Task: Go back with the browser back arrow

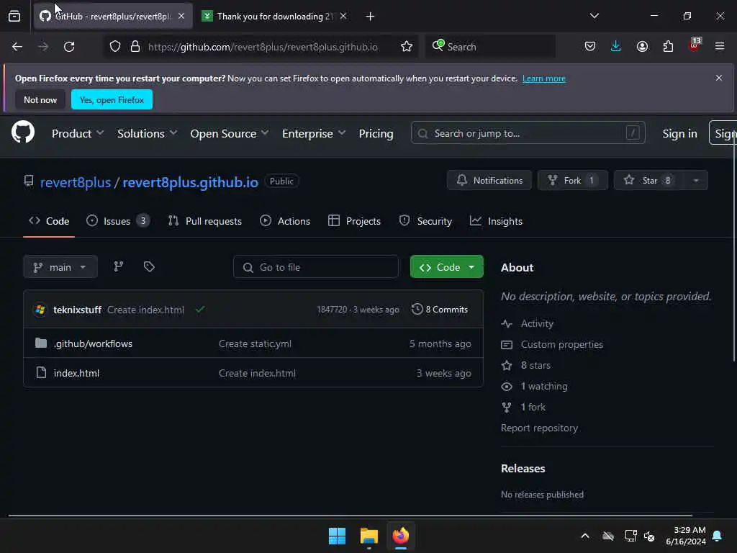Action: click(17, 47)
